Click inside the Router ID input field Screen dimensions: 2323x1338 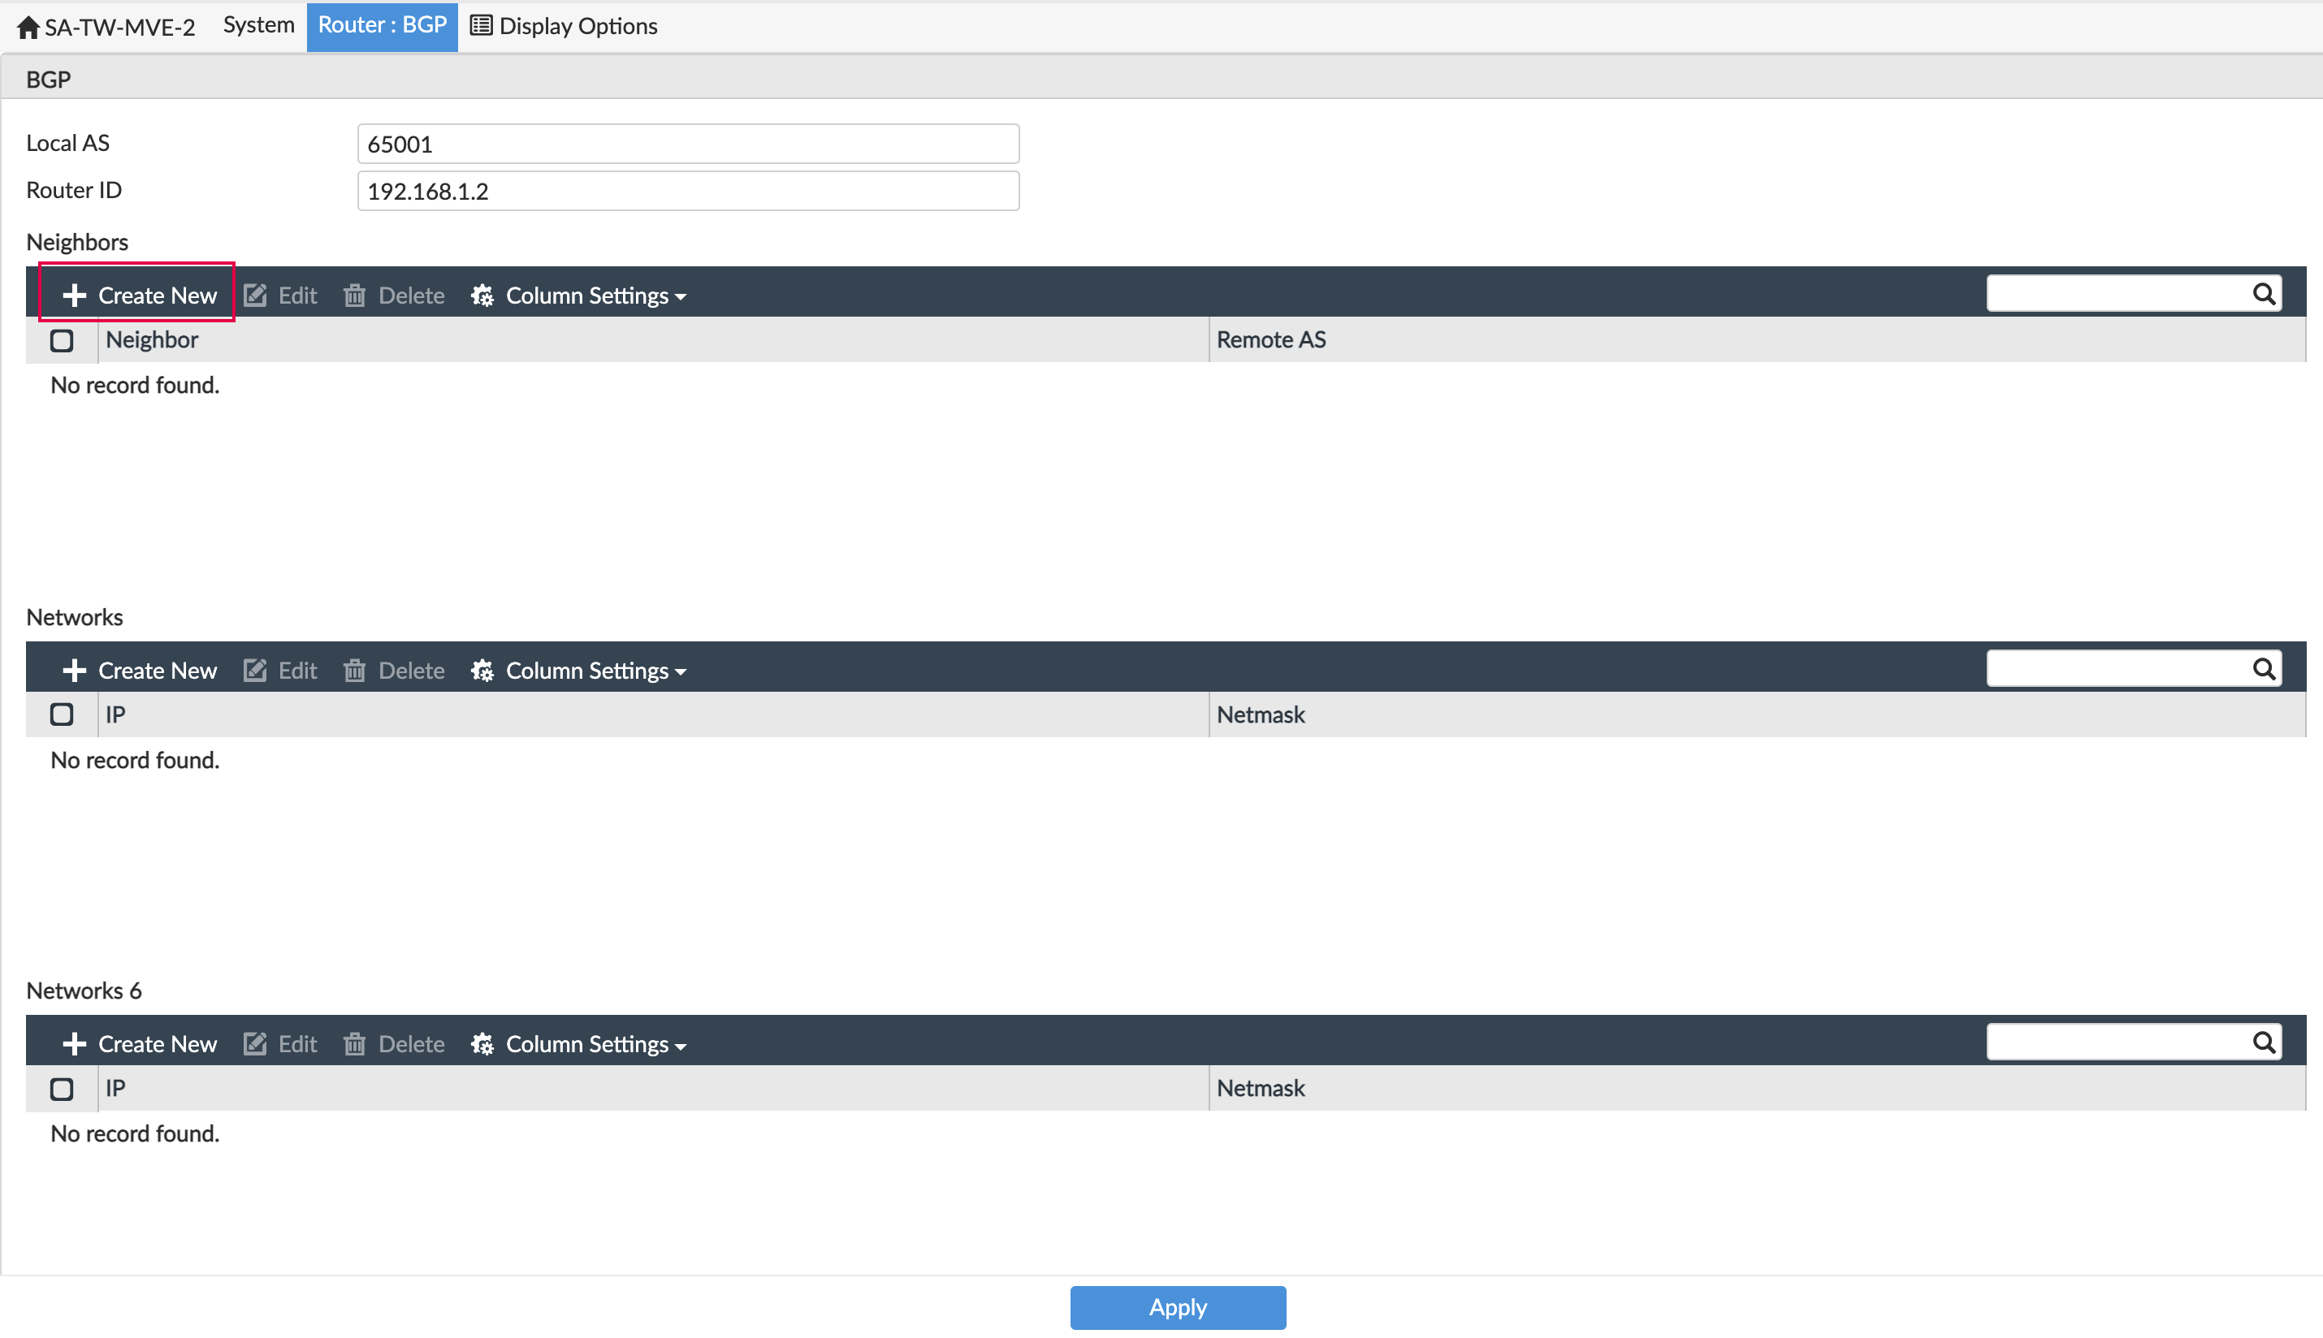click(686, 190)
